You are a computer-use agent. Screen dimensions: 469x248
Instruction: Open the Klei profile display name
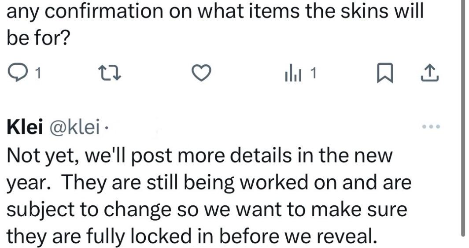(x=25, y=128)
